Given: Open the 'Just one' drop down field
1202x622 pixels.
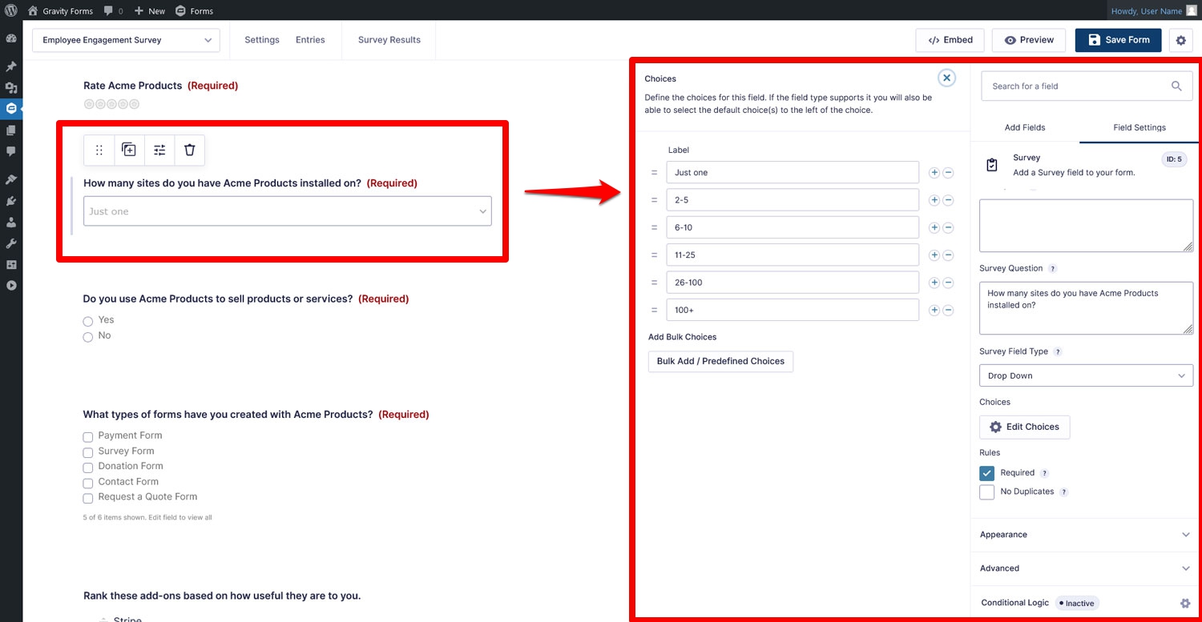Looking at the screenshot, I should 288,211.
